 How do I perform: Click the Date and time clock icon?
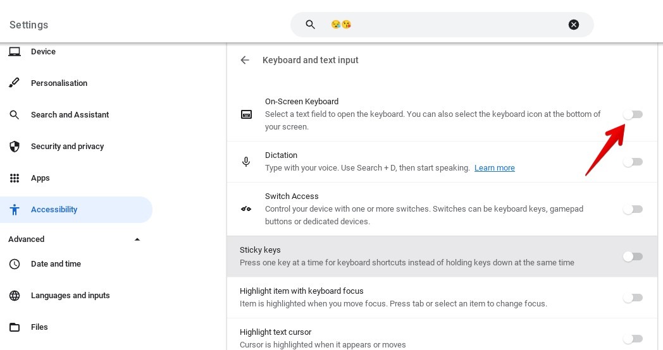coord(15,264)
